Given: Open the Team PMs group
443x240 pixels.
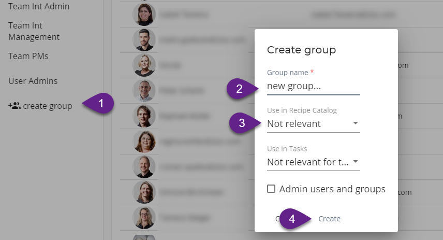Looking at the screenshot, I should [x=28, y=56].
